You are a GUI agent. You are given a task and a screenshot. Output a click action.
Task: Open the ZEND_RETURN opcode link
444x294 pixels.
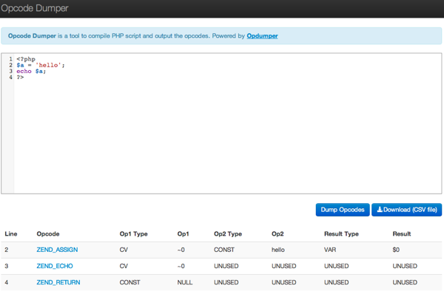tap(58, 282)
